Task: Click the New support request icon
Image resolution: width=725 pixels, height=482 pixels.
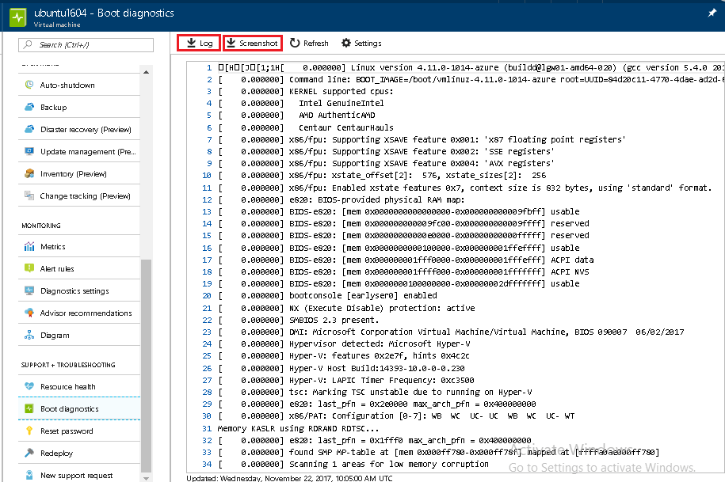Action: (x=29, y=475)
